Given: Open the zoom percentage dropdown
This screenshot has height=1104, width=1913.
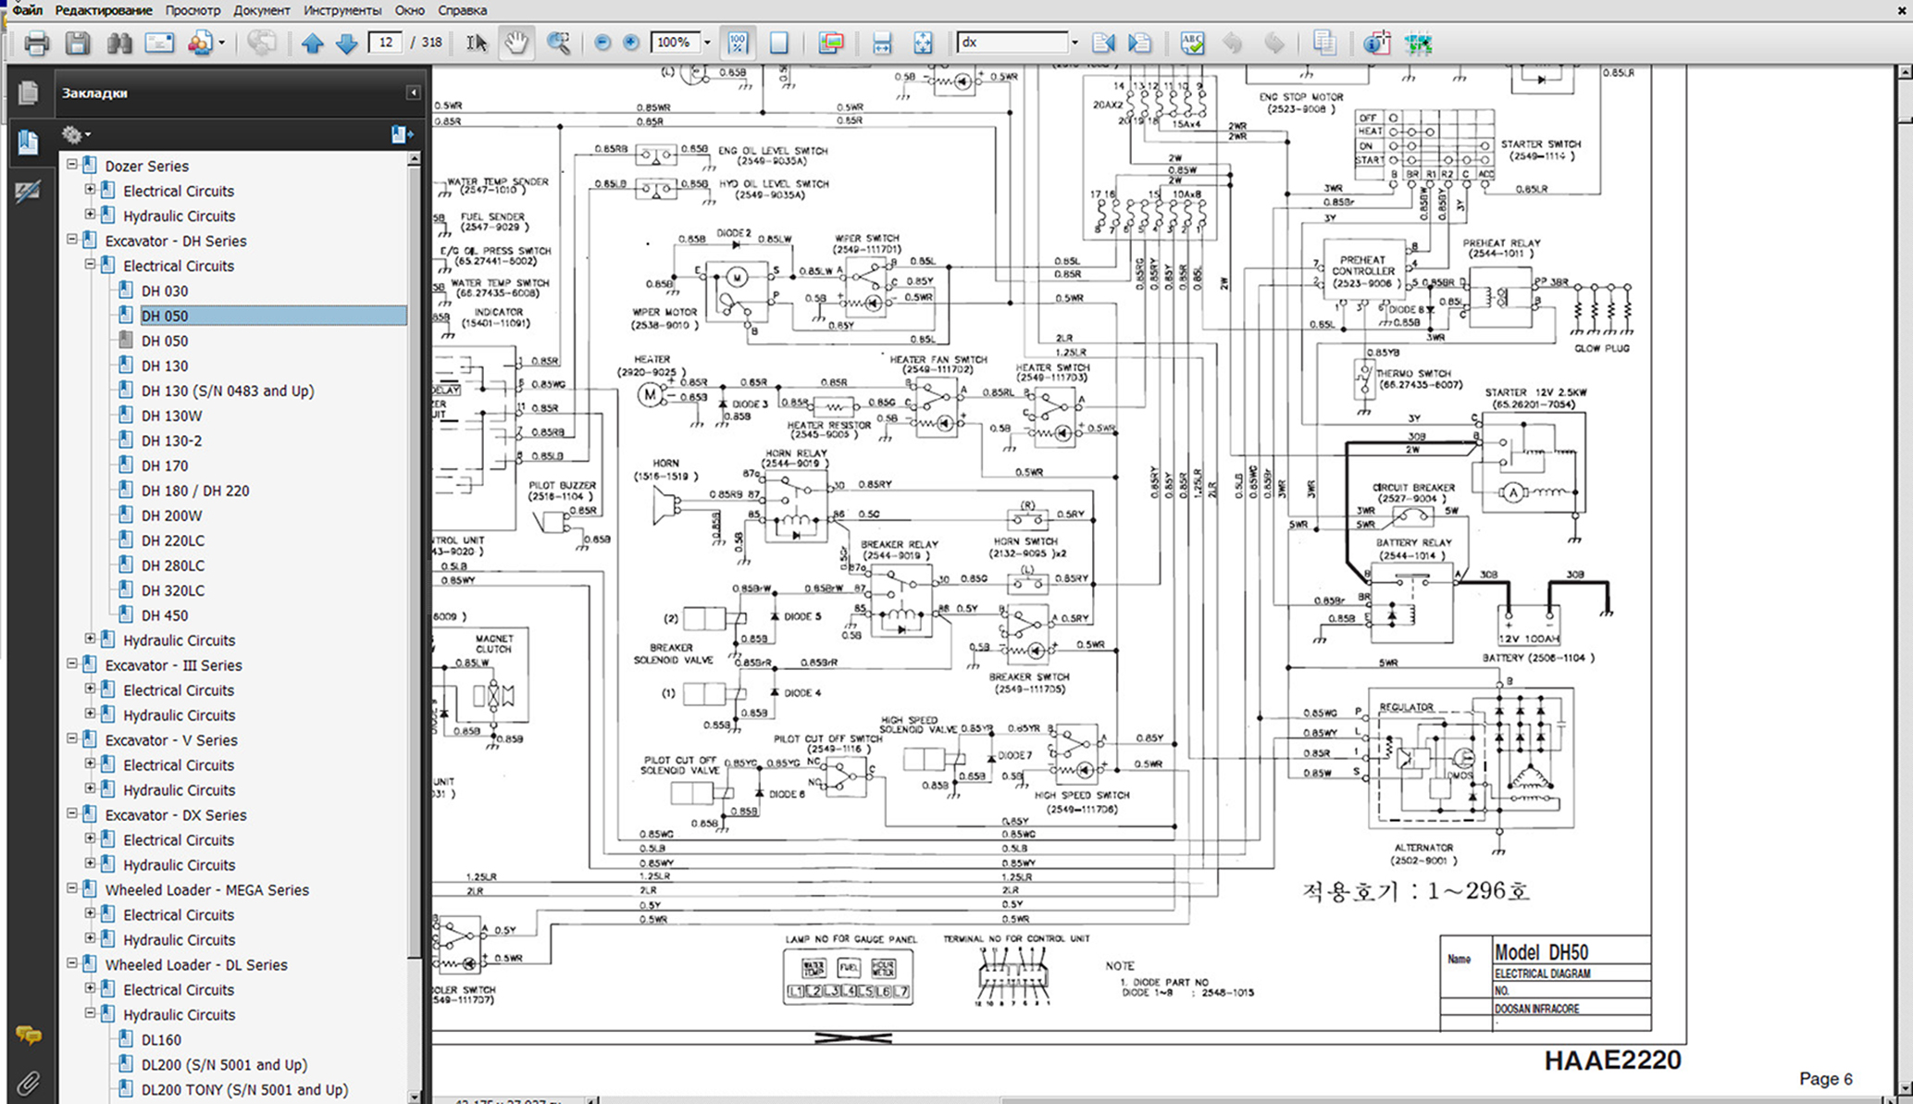Looking at the screenshot, I should pos(707,43).
